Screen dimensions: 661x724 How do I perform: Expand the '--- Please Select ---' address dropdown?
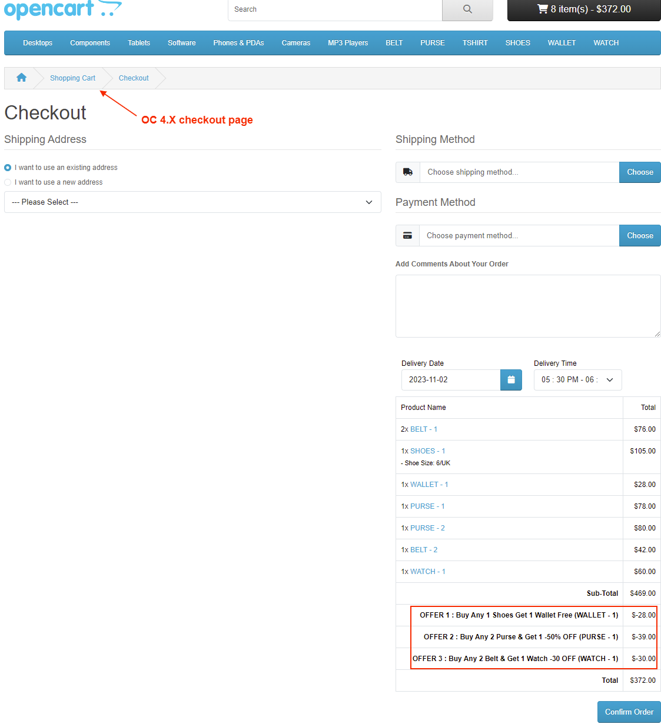click(x=192, y=202)
